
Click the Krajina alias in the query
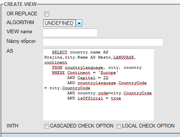pyautogui.click(x=53, y=57)
